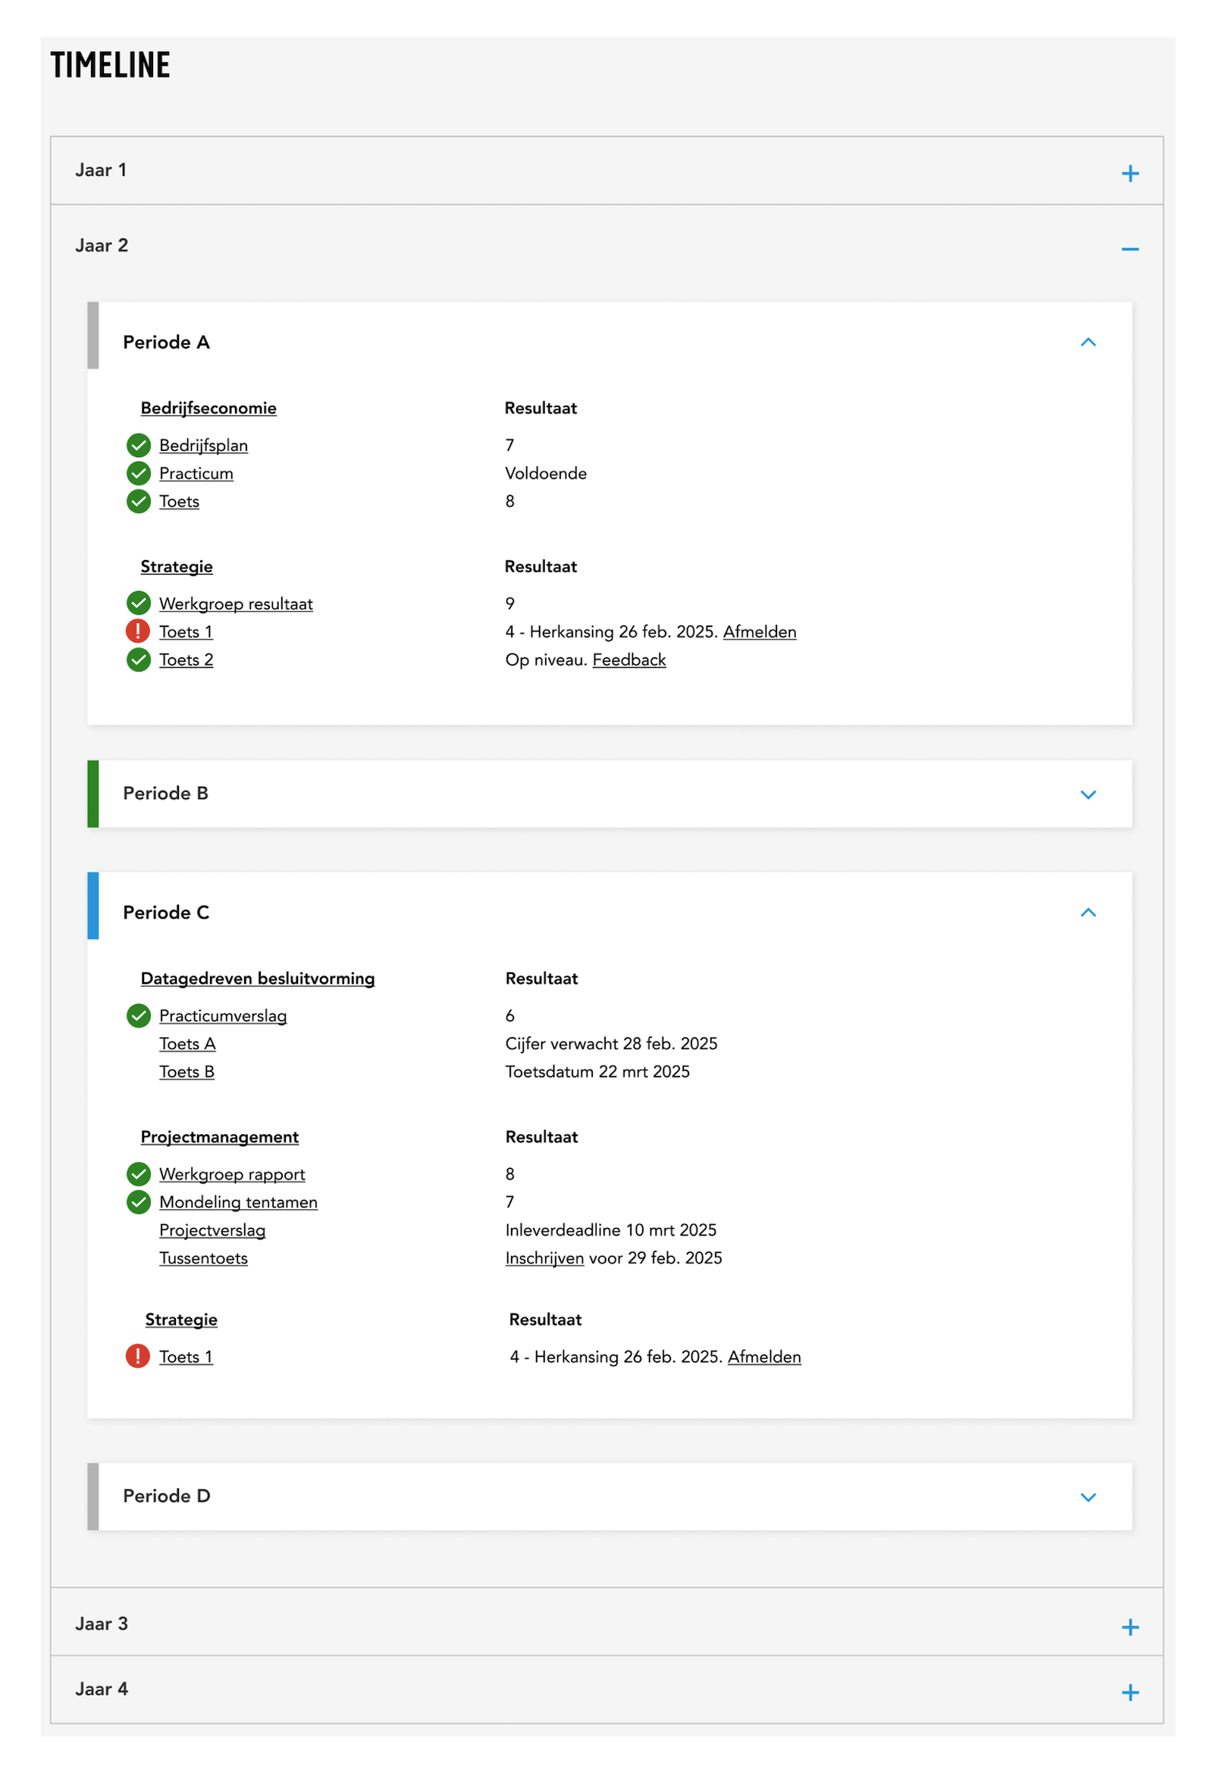Click Inschrijven link for Tussentoets
The width and height of the screenshot is (1213, 1776).
point(544,1258)
